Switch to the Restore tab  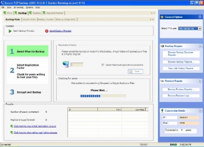35,13
